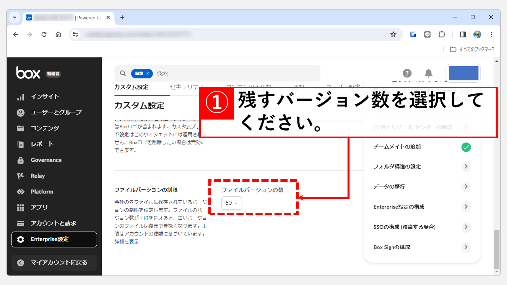Go to the browser home page
The image size is (507, 285).
point(58,34)
